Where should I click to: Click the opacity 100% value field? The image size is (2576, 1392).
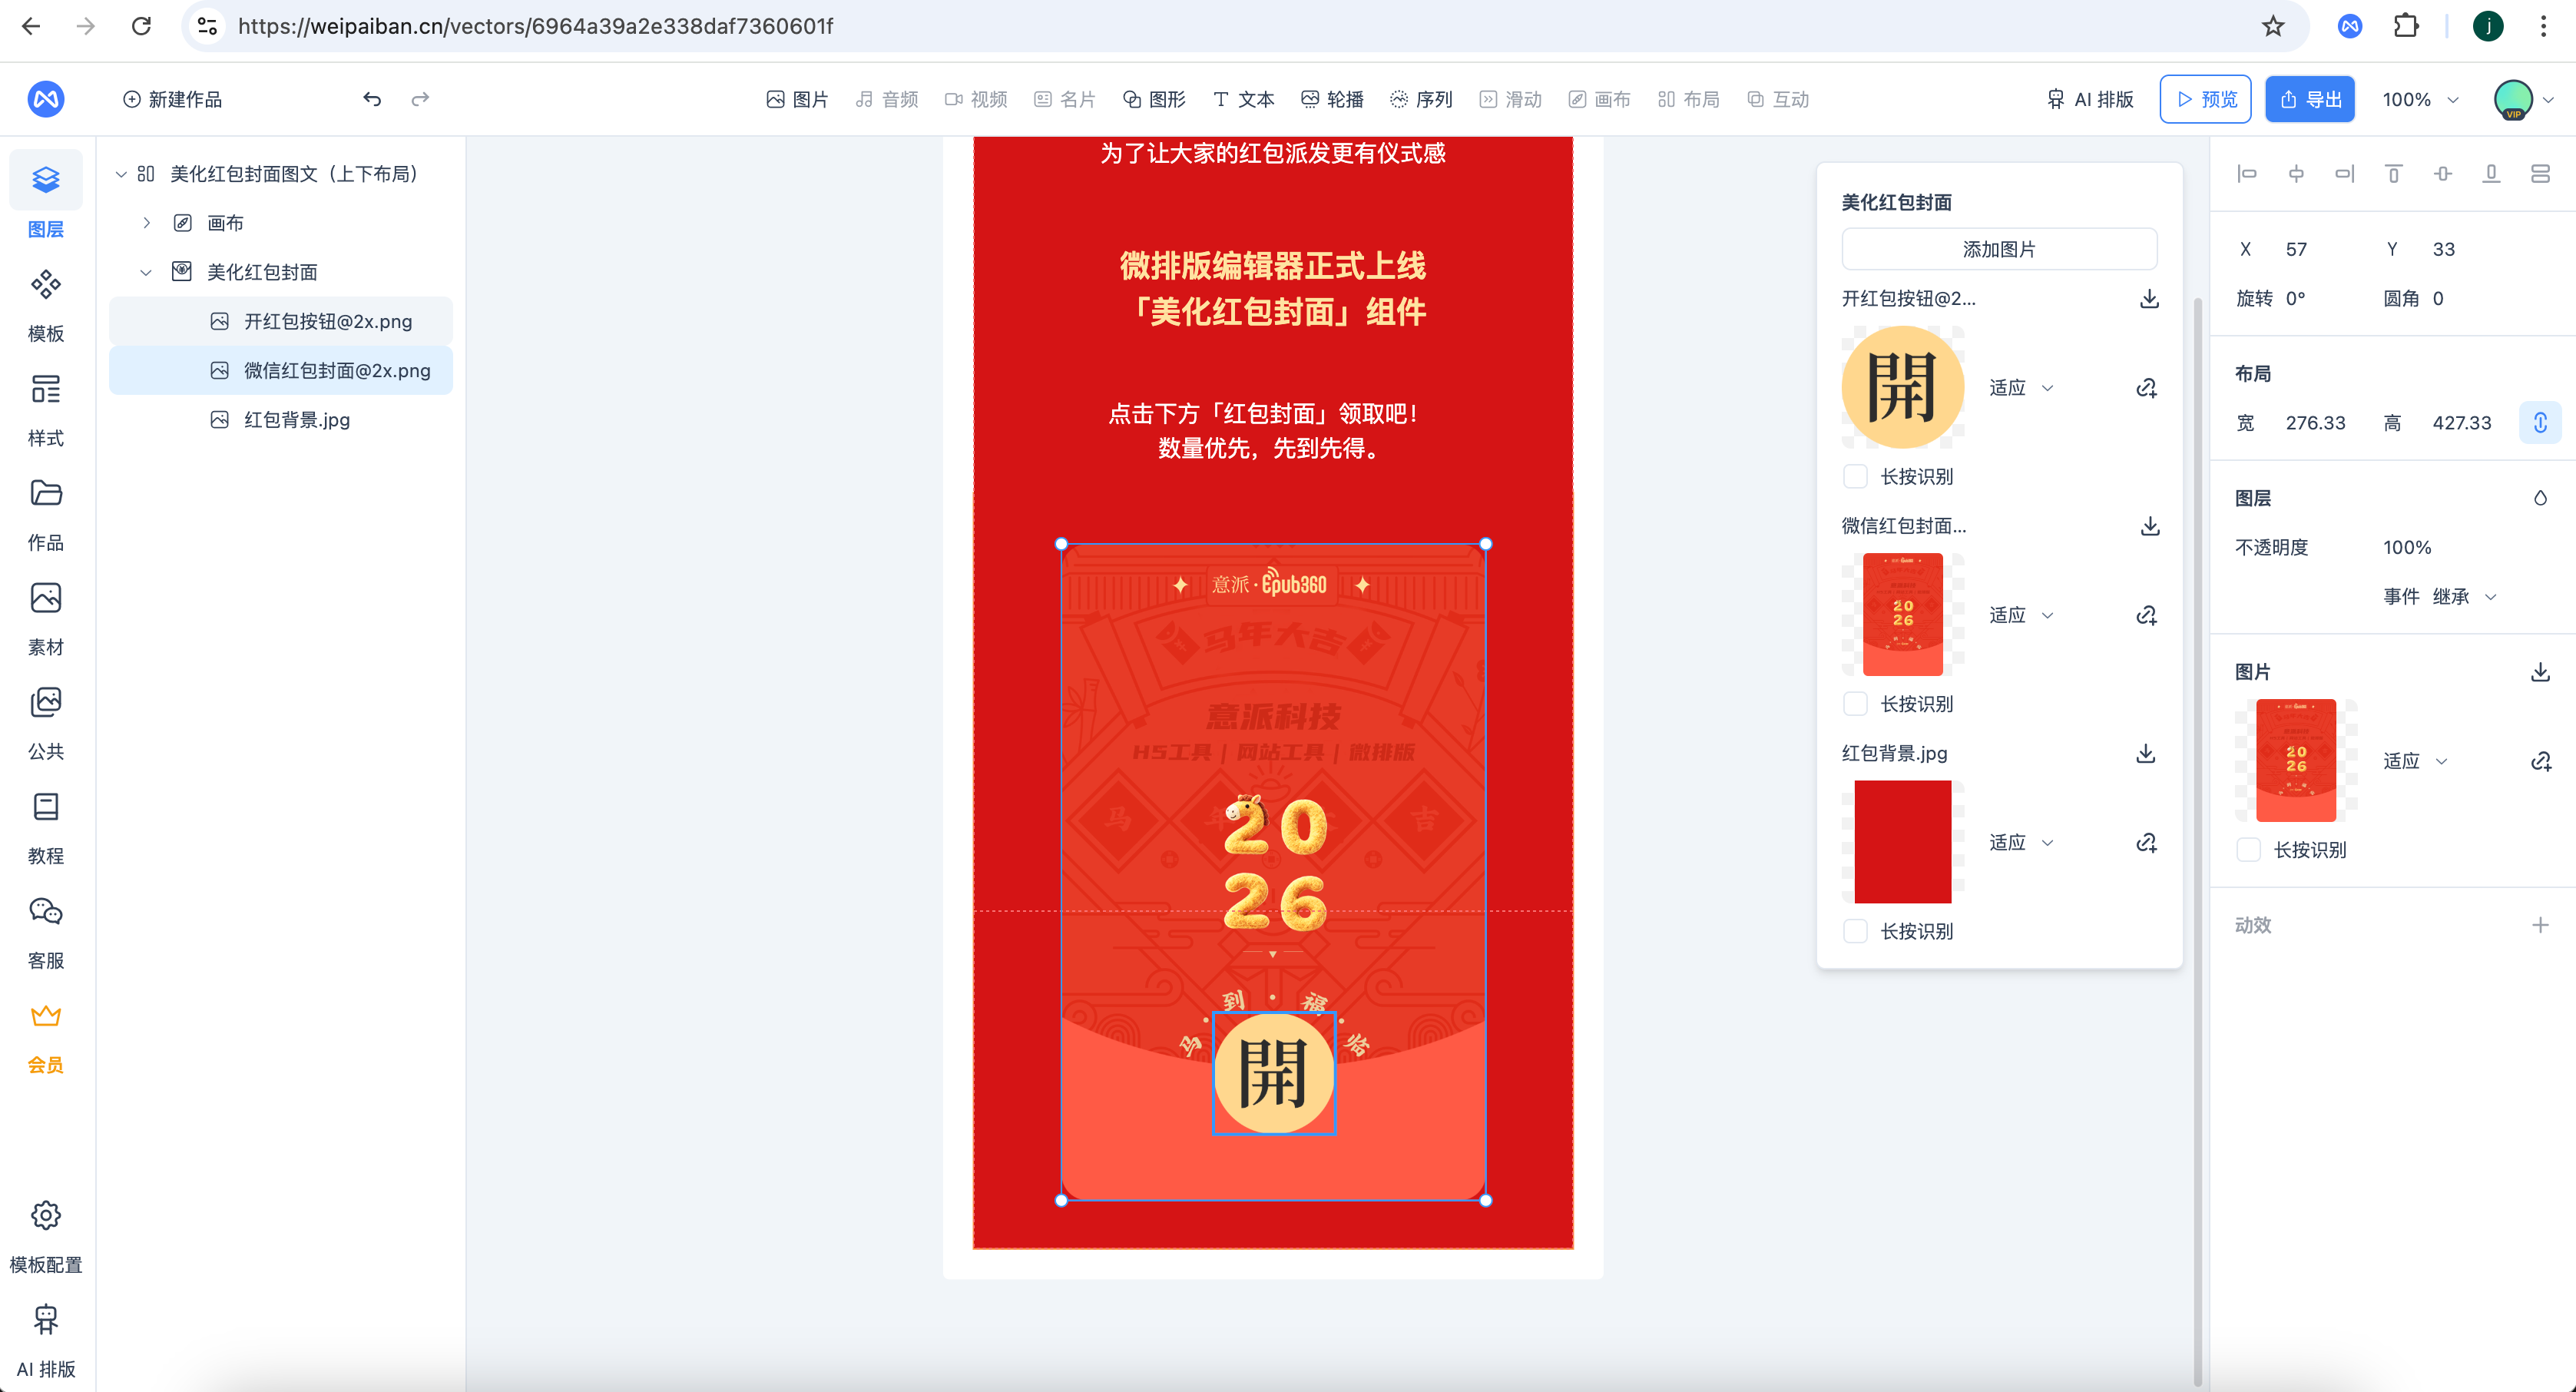click(x=2406, y=548)
